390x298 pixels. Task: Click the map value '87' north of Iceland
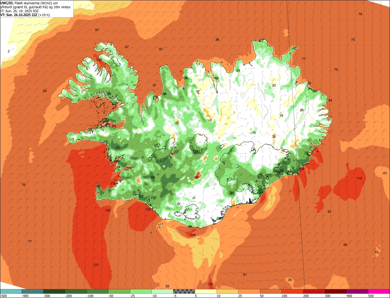point(161,49)
